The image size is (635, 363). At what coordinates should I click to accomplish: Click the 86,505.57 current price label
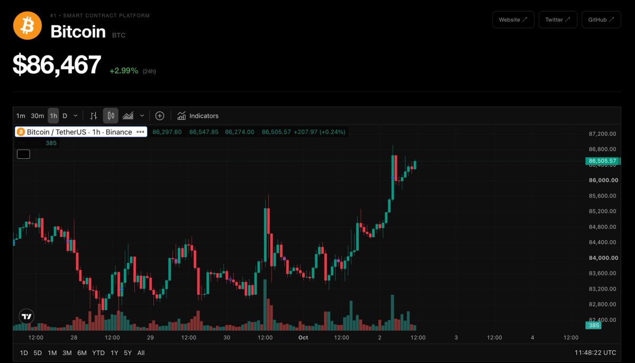click(602, 161)
